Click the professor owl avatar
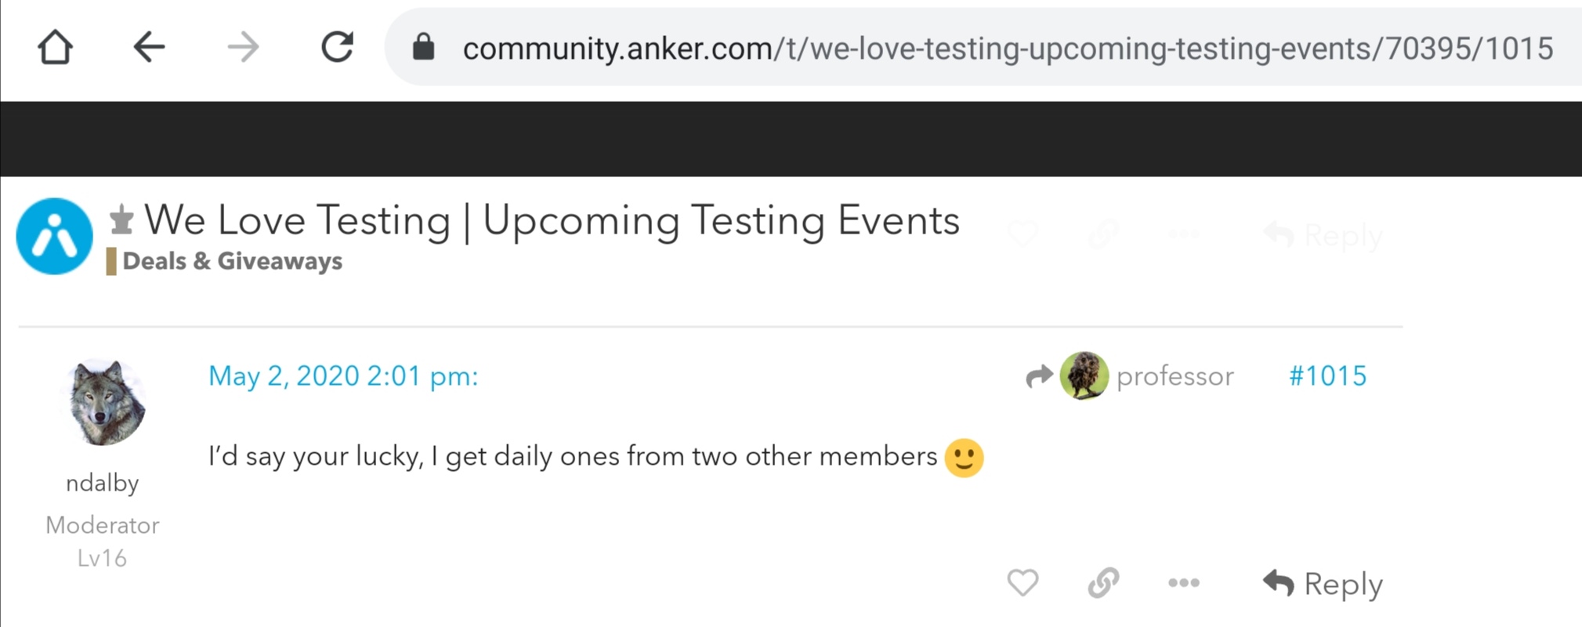The height and width of the screenshot is (627, 1582). click(1084, 375)
